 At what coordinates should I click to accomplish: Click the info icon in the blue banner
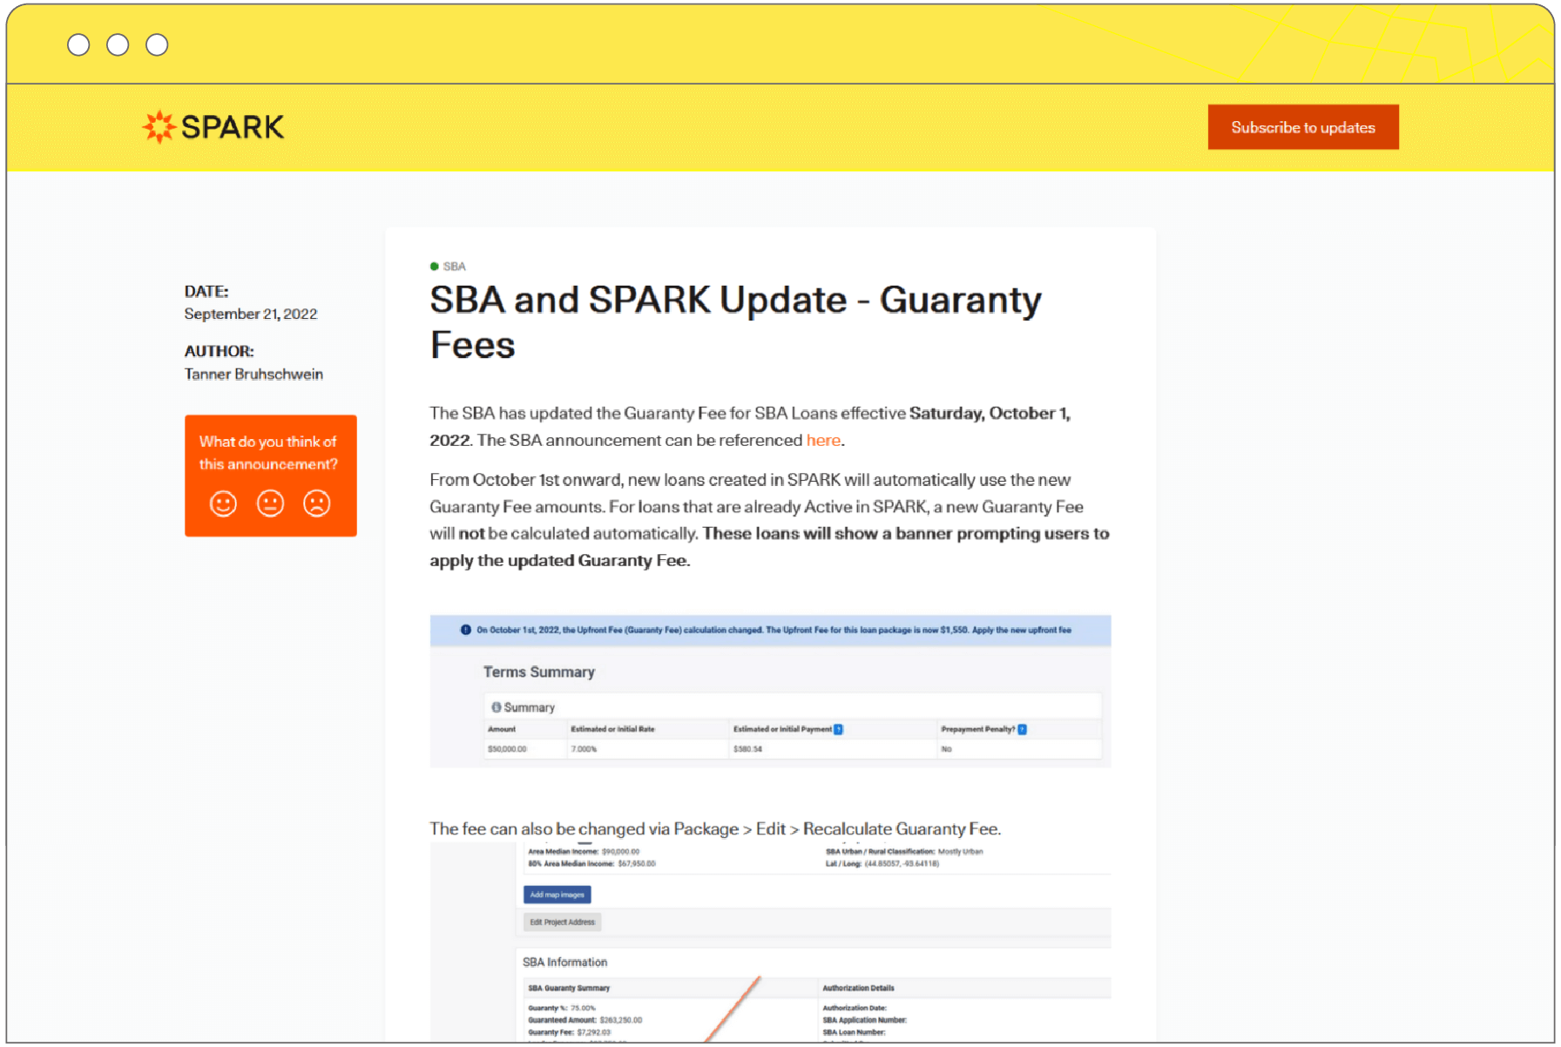(x=466, y=630)
